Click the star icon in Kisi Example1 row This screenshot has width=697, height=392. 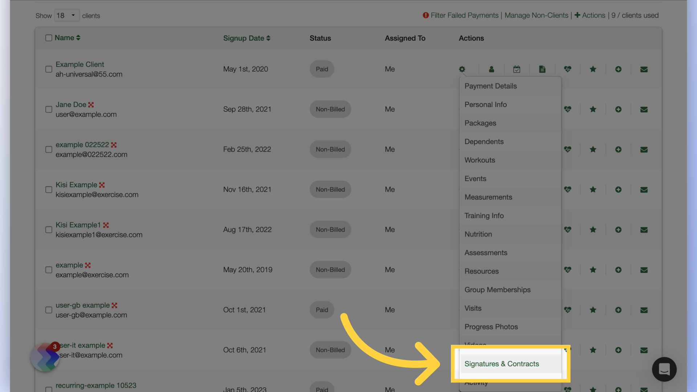pos(593,229)
